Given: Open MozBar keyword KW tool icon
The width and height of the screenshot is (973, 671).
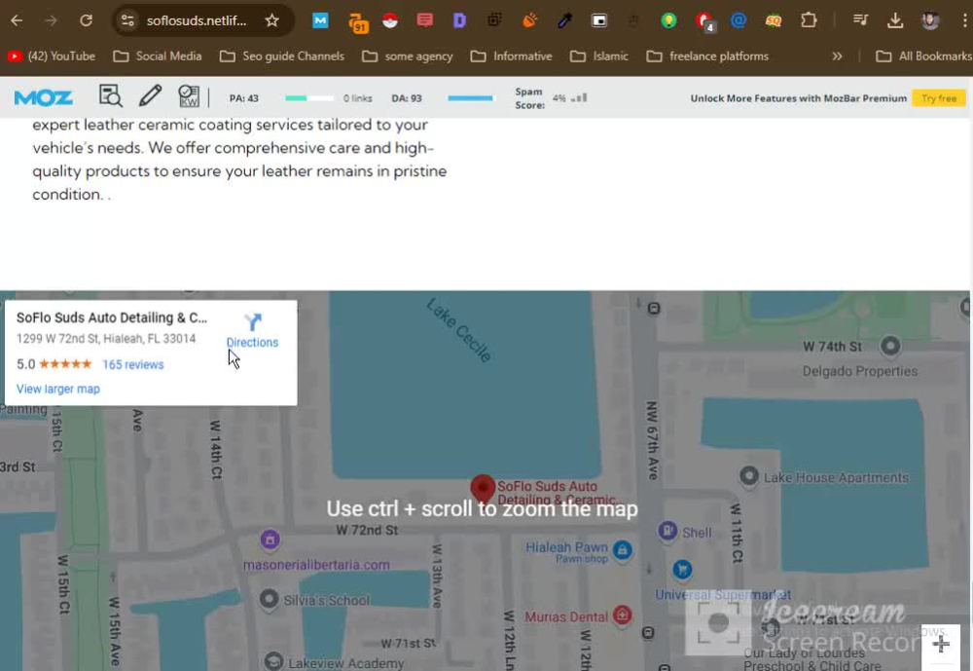Looking at the screenshot, I should (189, 96).
